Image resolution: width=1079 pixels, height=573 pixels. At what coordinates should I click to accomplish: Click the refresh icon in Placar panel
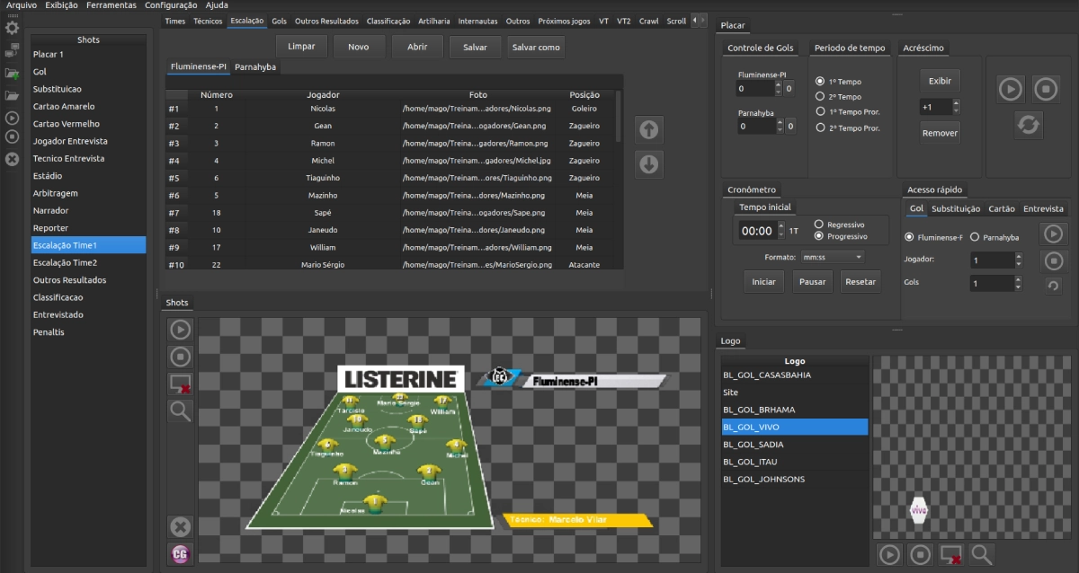pyautogui.click(x=1028, y=125)
